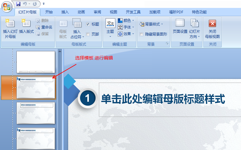Switch to the 动画 (Animations) tab
Viewport: 241px width, 150px height.
tap(81, 12)
